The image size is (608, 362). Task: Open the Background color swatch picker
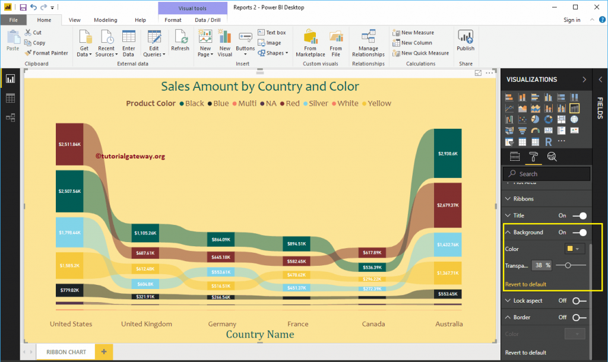[x=574, y=249]
